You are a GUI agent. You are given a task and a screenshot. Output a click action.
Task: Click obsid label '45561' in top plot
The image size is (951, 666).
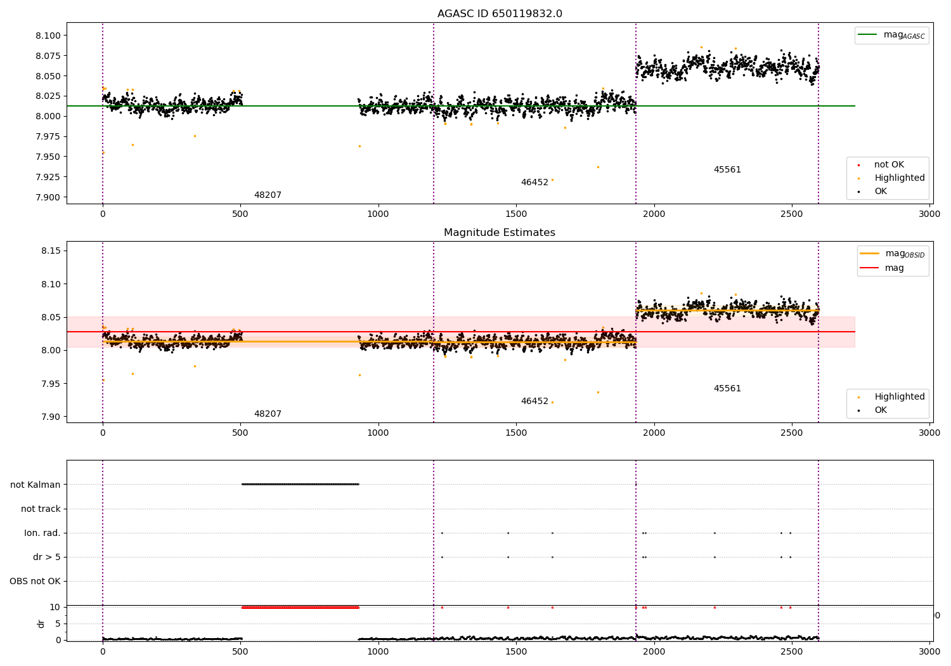[x=727, y=170]
